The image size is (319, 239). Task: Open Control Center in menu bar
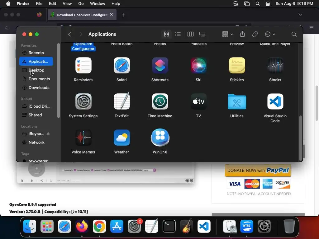[268, 4]
